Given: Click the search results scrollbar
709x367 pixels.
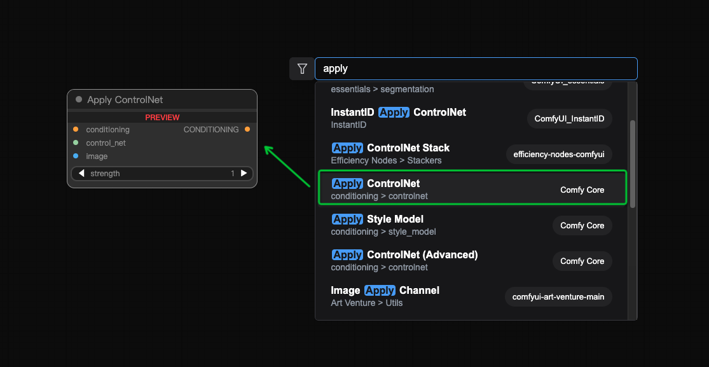Looking at the screenshot, I should 633,164.
